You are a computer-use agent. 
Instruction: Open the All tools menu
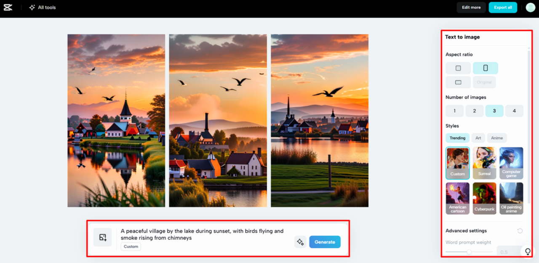(x=42, y=7)
